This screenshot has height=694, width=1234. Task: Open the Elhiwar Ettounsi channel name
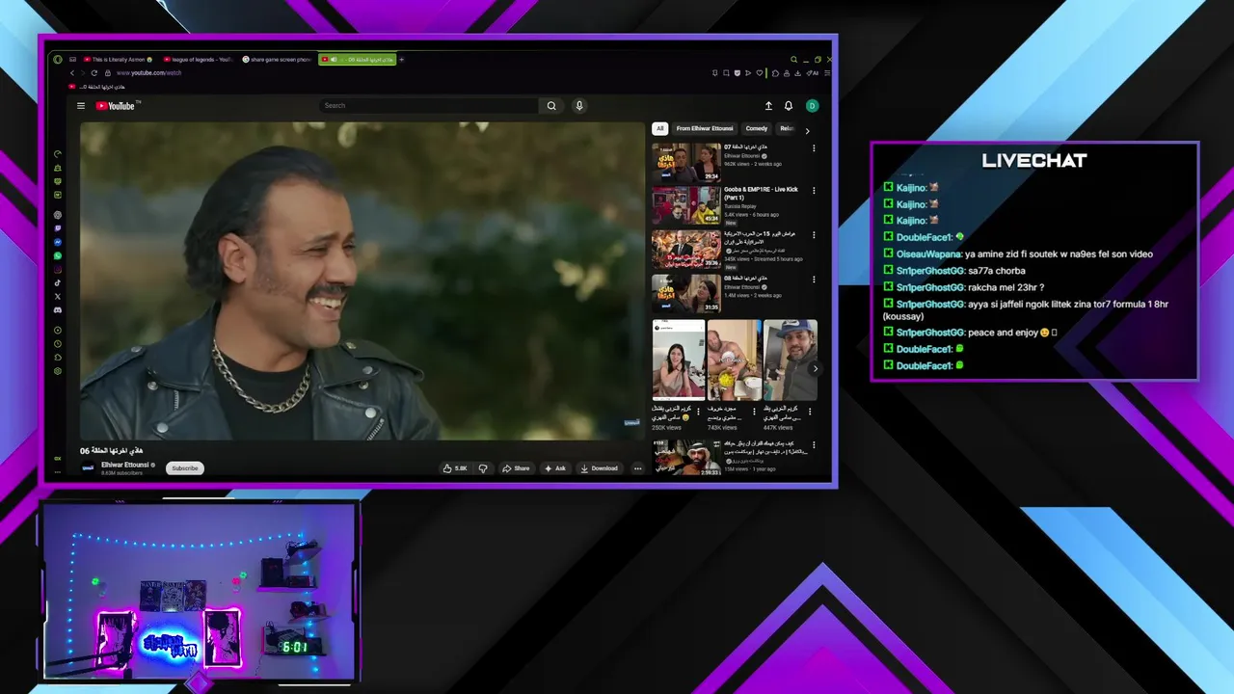[x=125, y=465]
